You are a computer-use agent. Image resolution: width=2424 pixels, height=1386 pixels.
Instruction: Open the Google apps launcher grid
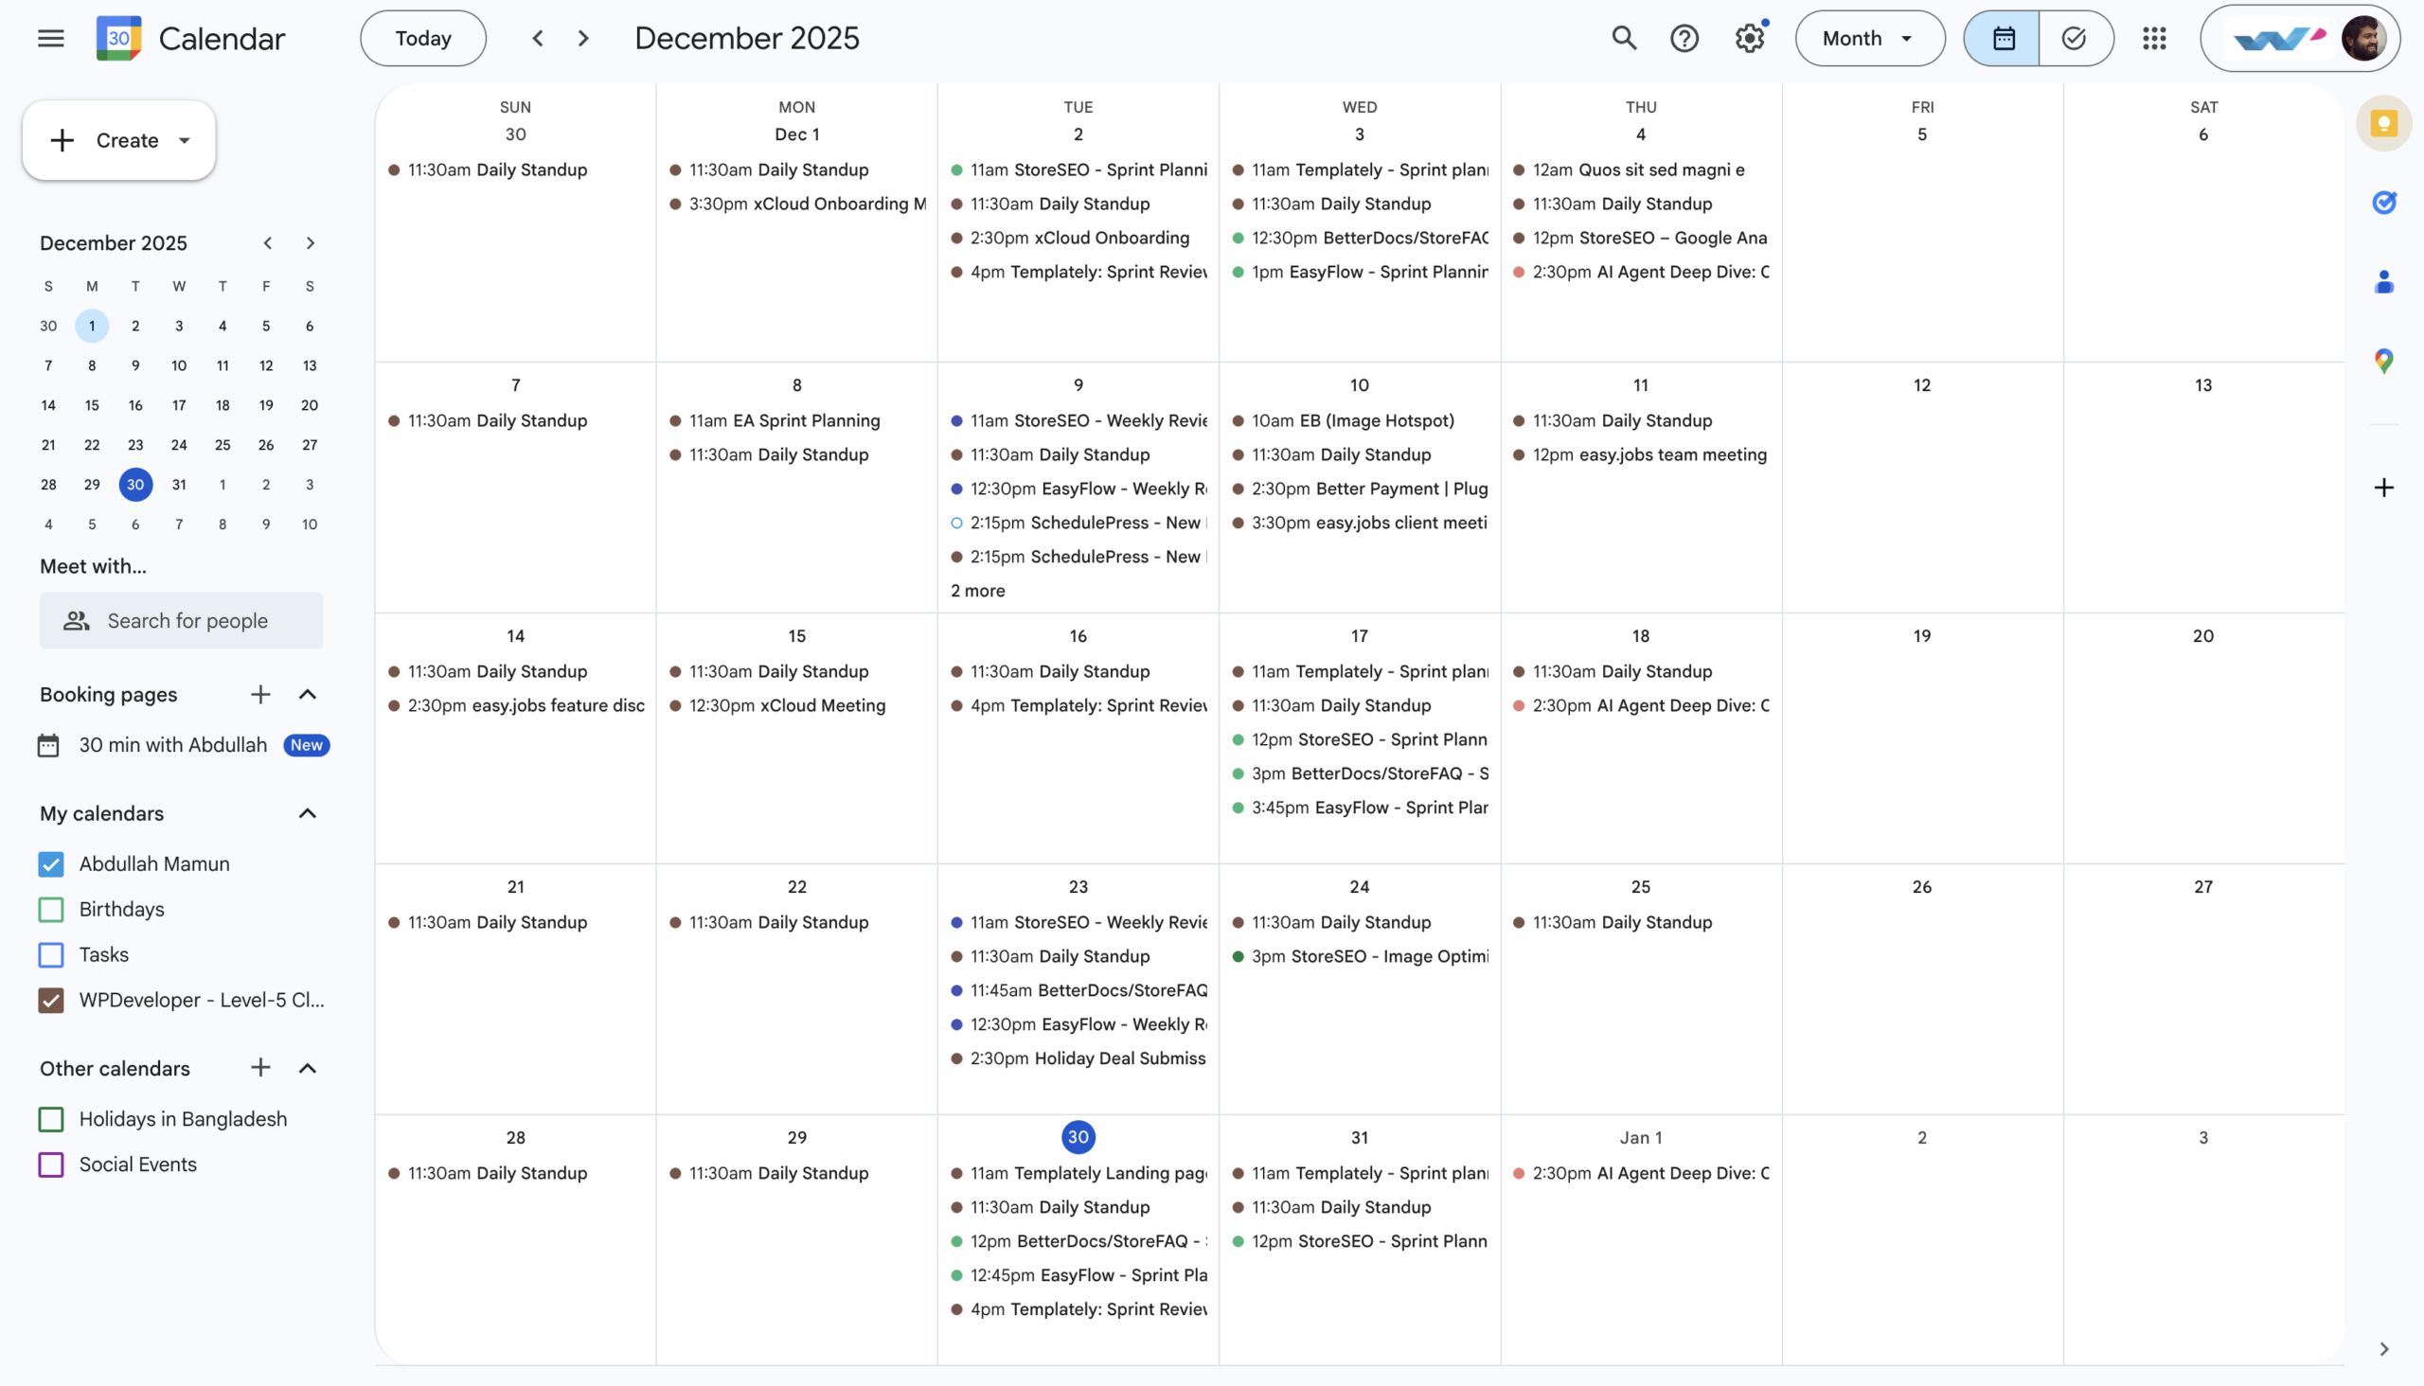[x=2154, y=38]
